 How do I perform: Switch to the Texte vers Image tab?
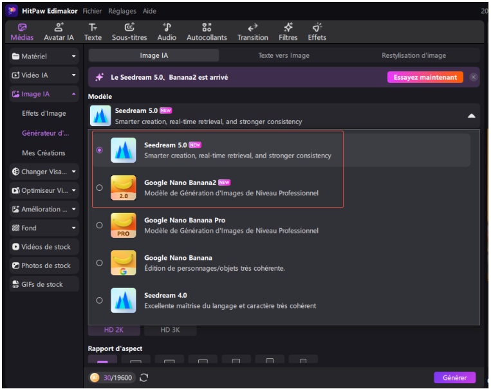(284, 55)
